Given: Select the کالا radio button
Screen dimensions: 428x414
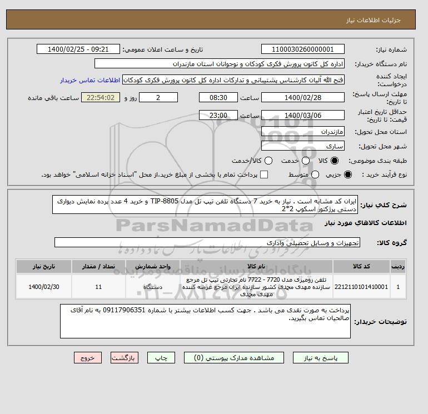Looking at the screenshot, I should 335,161.
